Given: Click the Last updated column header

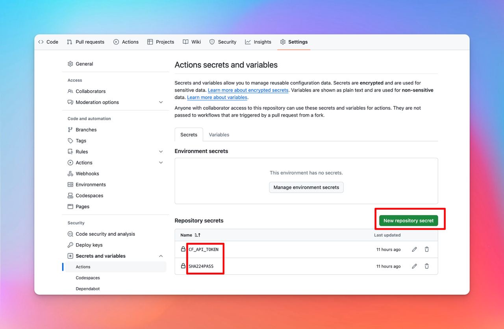Looking at the screenshot, I should point(387,235).
